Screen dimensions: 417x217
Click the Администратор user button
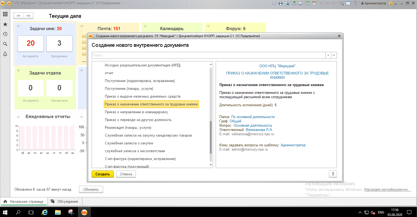click(373, 3)
